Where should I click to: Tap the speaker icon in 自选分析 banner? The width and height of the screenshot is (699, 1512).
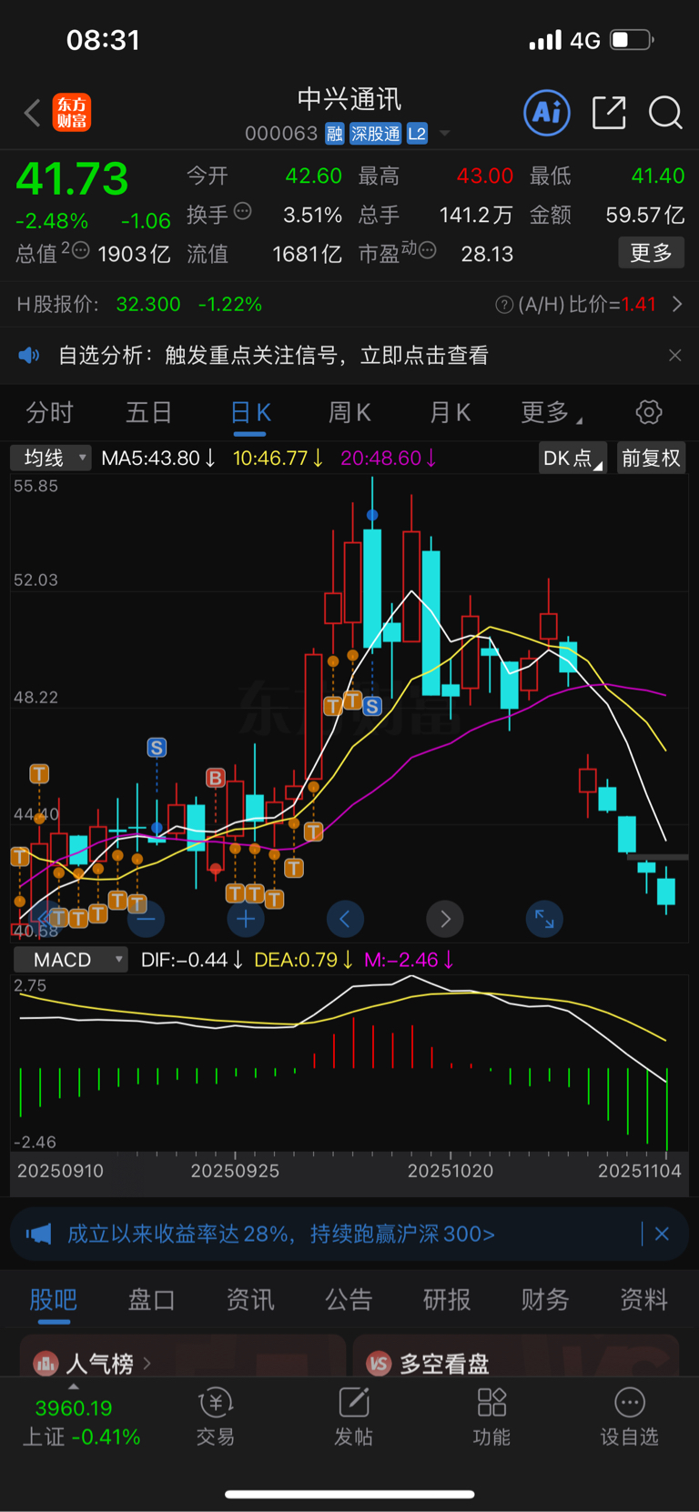coord(29,355)
